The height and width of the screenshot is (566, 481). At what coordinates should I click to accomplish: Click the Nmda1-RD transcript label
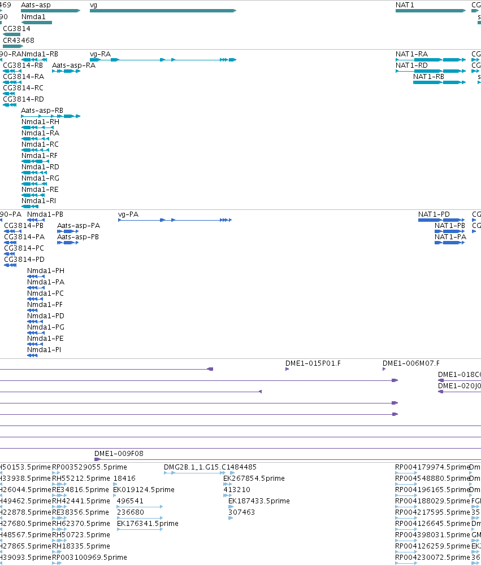click(40, 167)
